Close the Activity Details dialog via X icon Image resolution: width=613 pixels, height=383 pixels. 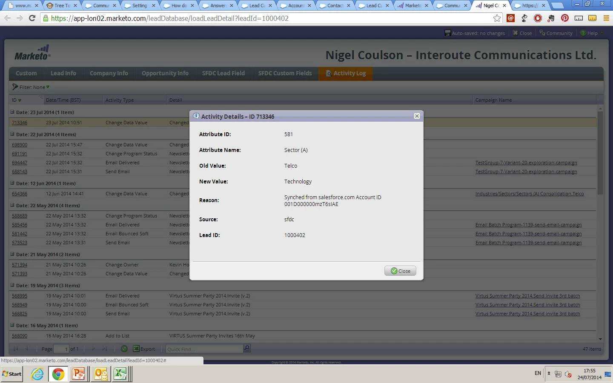(417, 116)
